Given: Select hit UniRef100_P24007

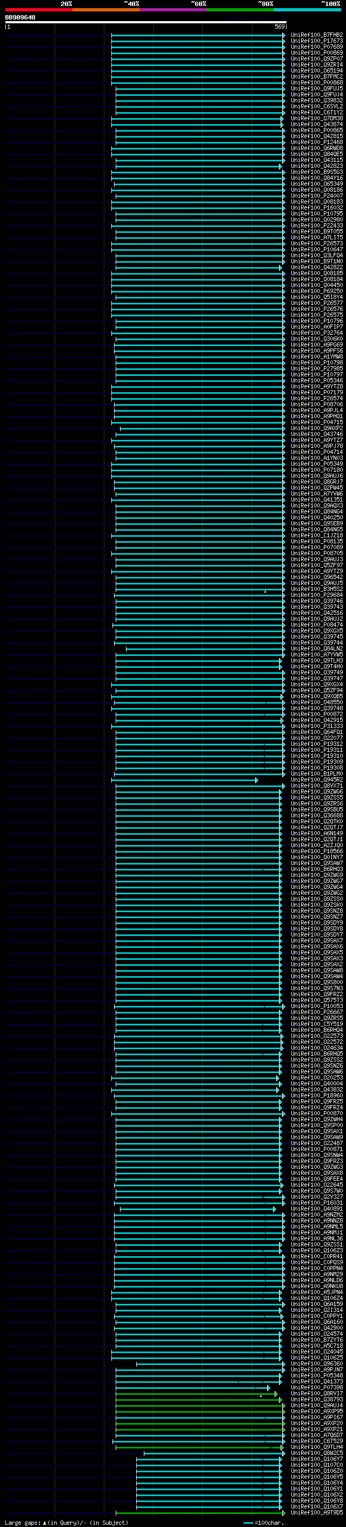Looking at the screenshot, I should pos(317,196).
